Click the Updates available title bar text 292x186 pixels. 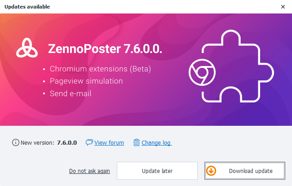pos(27,7)
